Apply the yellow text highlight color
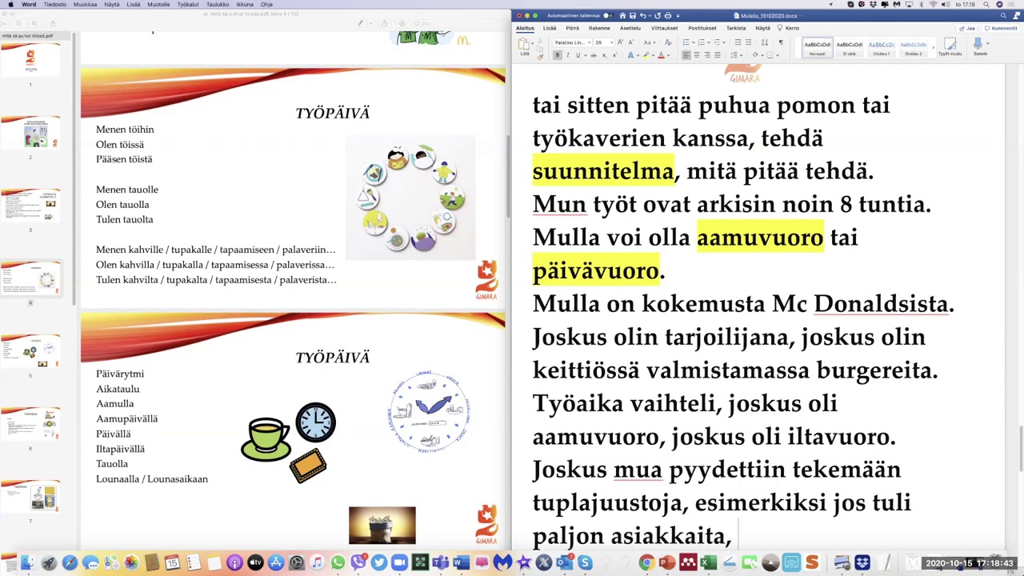 point(646,55)
